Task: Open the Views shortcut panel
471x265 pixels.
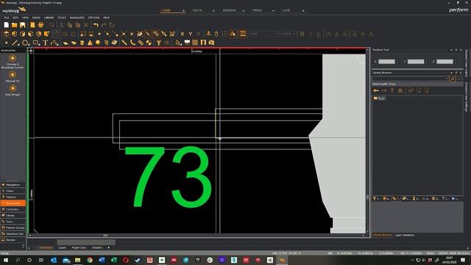Action: coord(13,191)
